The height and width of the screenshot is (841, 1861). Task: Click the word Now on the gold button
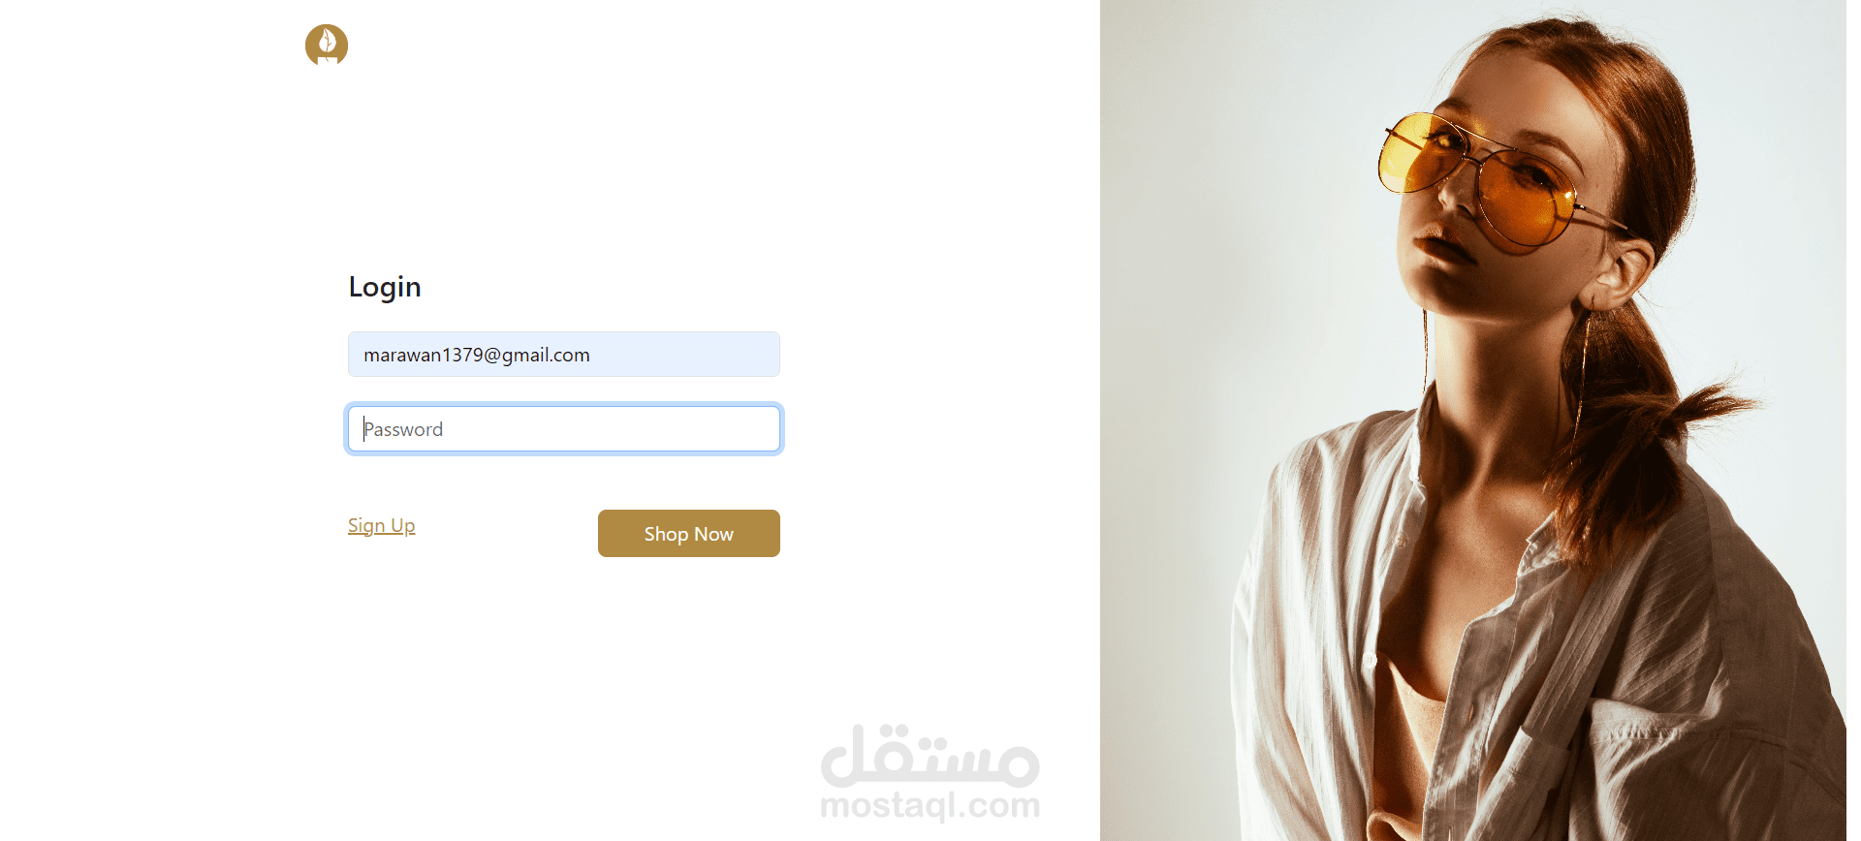(x=713, y=534)
